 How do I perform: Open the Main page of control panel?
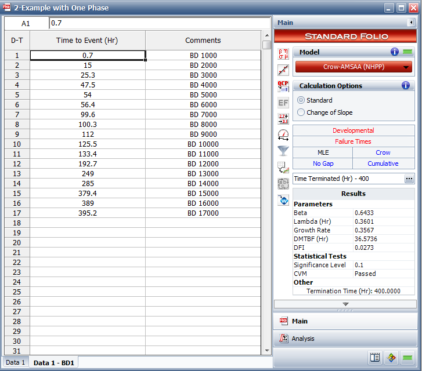click(345, 321)
